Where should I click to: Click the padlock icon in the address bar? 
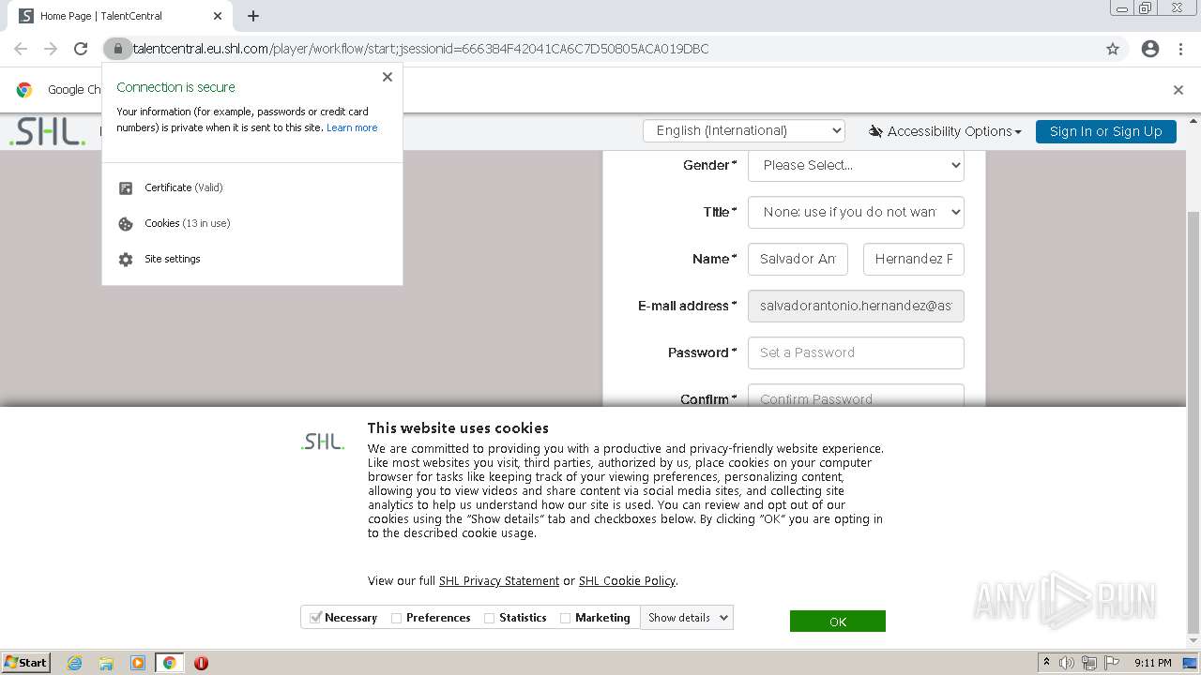coord(117,49)
